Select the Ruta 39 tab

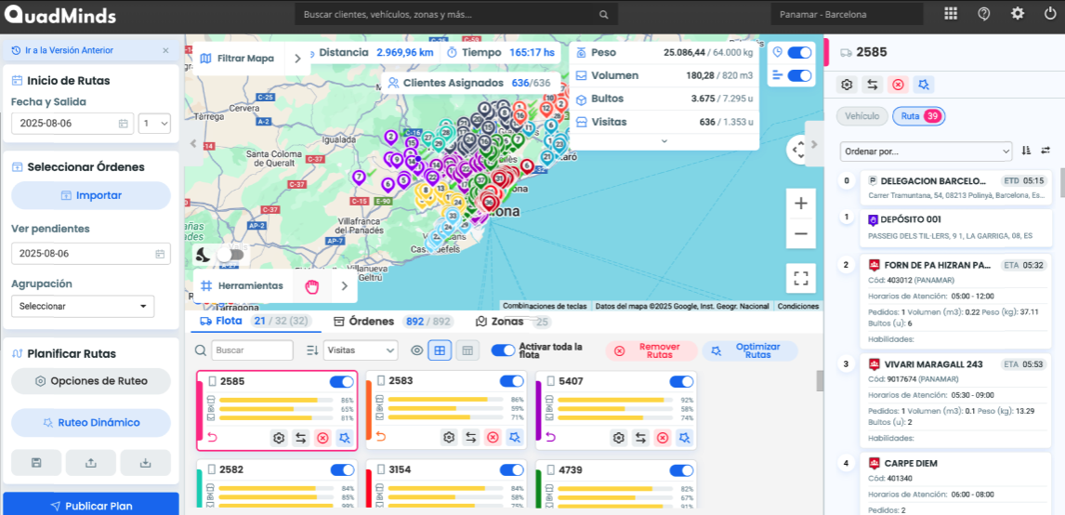pyautogui.click(x=919, y=116)
